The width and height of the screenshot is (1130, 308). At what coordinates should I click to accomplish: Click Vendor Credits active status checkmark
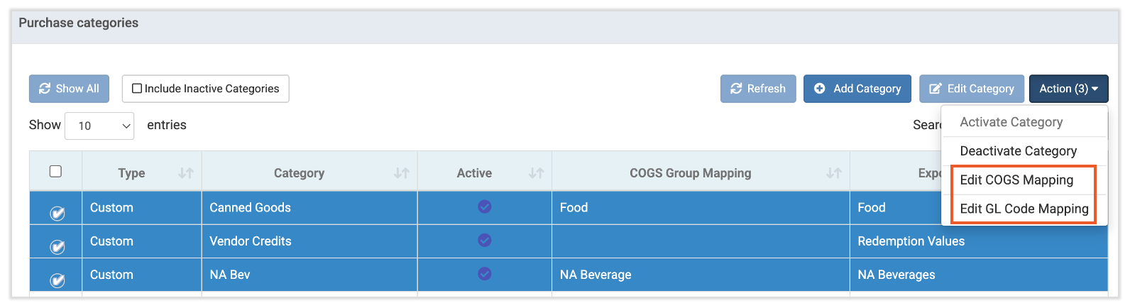tap(484, 241)
